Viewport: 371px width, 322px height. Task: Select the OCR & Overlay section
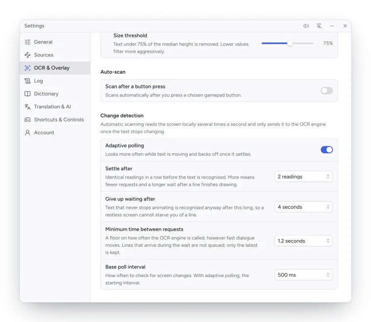(55, 68)
